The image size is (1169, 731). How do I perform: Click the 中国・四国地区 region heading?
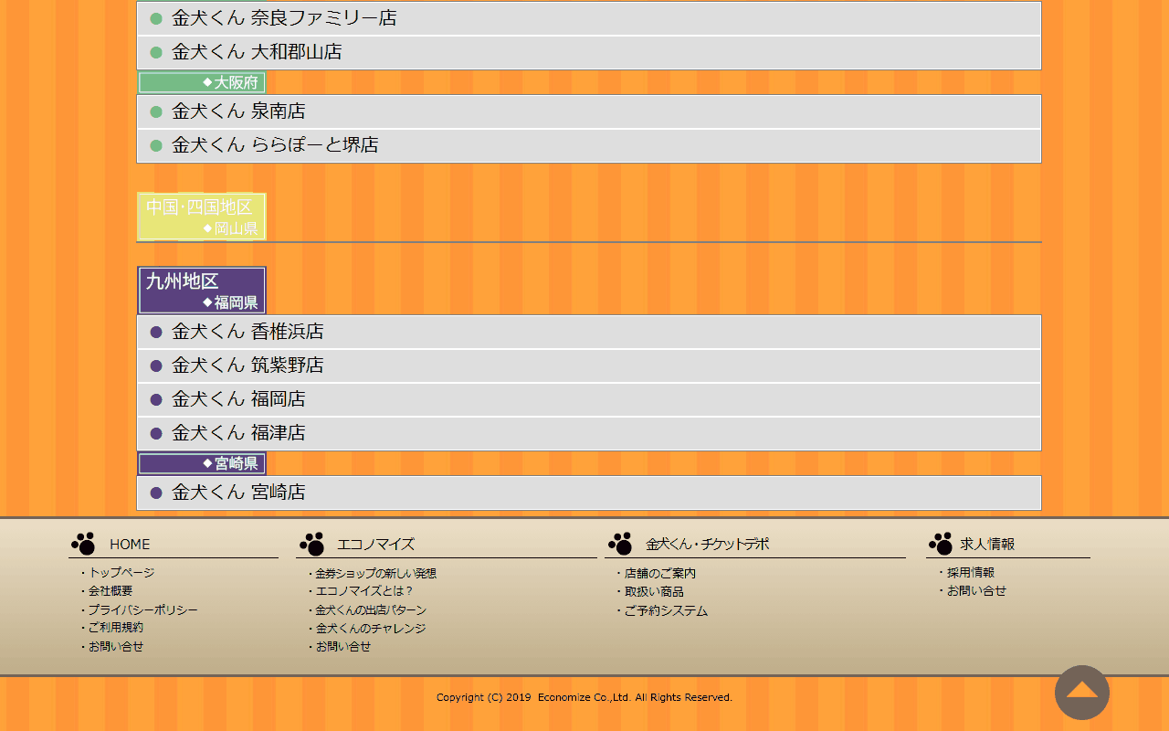click(x=199, y=207)
